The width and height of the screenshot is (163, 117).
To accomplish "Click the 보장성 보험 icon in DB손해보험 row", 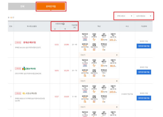I will [94, 65].
